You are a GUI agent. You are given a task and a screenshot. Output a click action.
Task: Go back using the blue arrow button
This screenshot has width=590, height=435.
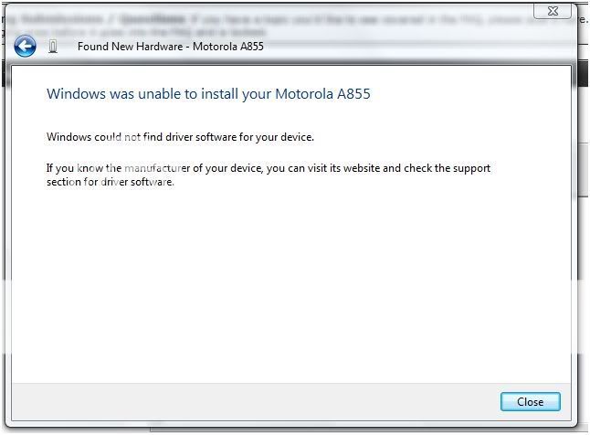point(25,47)
